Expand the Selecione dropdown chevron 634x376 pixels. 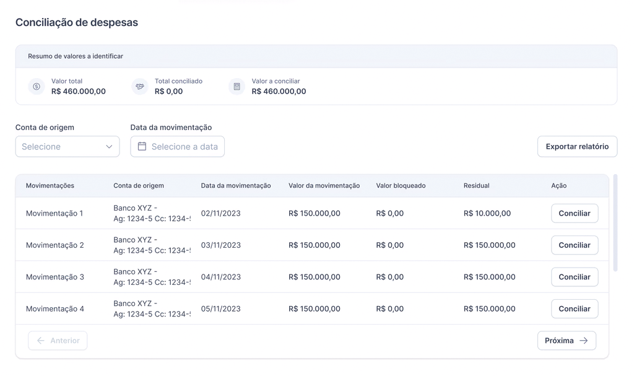point(109,147)
